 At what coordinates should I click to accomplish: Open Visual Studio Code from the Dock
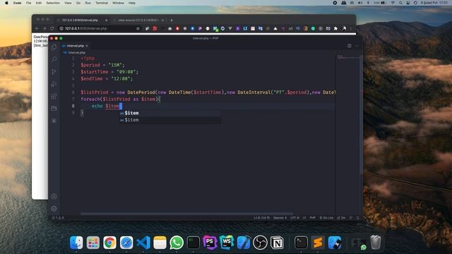pos(143,243)
